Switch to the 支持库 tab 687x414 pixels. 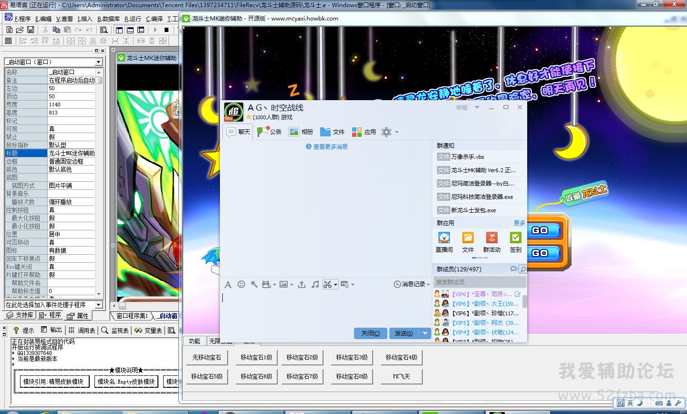[x=20, y=315]
